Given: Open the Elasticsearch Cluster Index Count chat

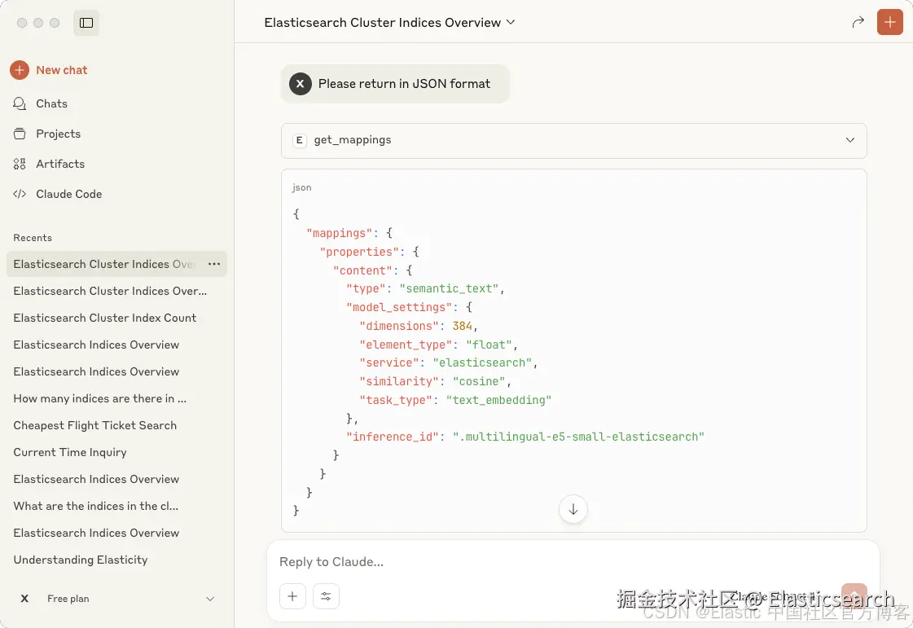Looking at the screenshot, I should pos(105,318).
